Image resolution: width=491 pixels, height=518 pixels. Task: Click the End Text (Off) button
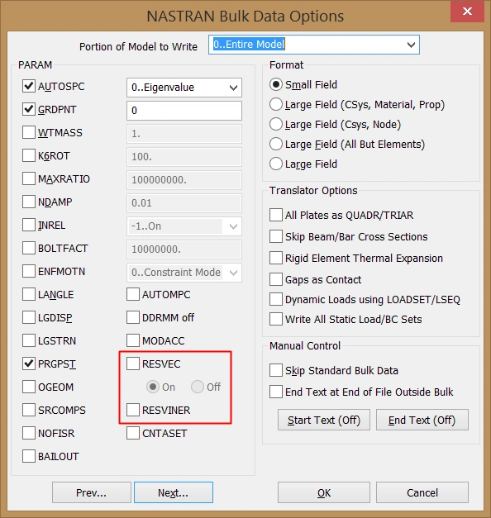422,420
